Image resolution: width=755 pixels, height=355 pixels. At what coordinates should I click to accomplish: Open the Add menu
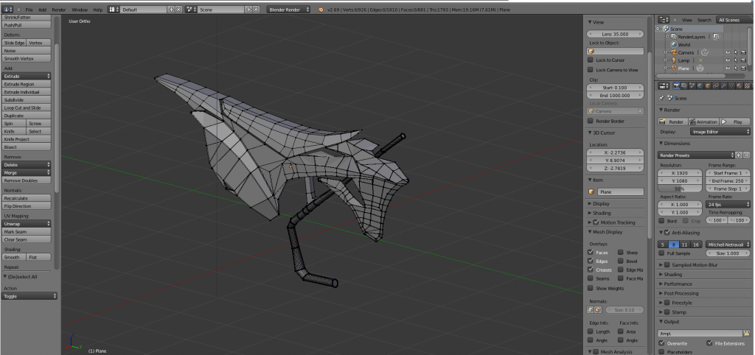click(x=42, y=10)
